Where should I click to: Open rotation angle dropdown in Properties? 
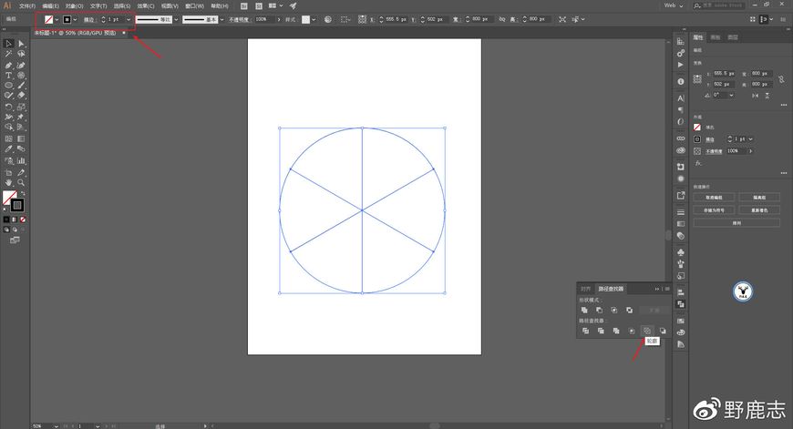[x=731, y=95]
